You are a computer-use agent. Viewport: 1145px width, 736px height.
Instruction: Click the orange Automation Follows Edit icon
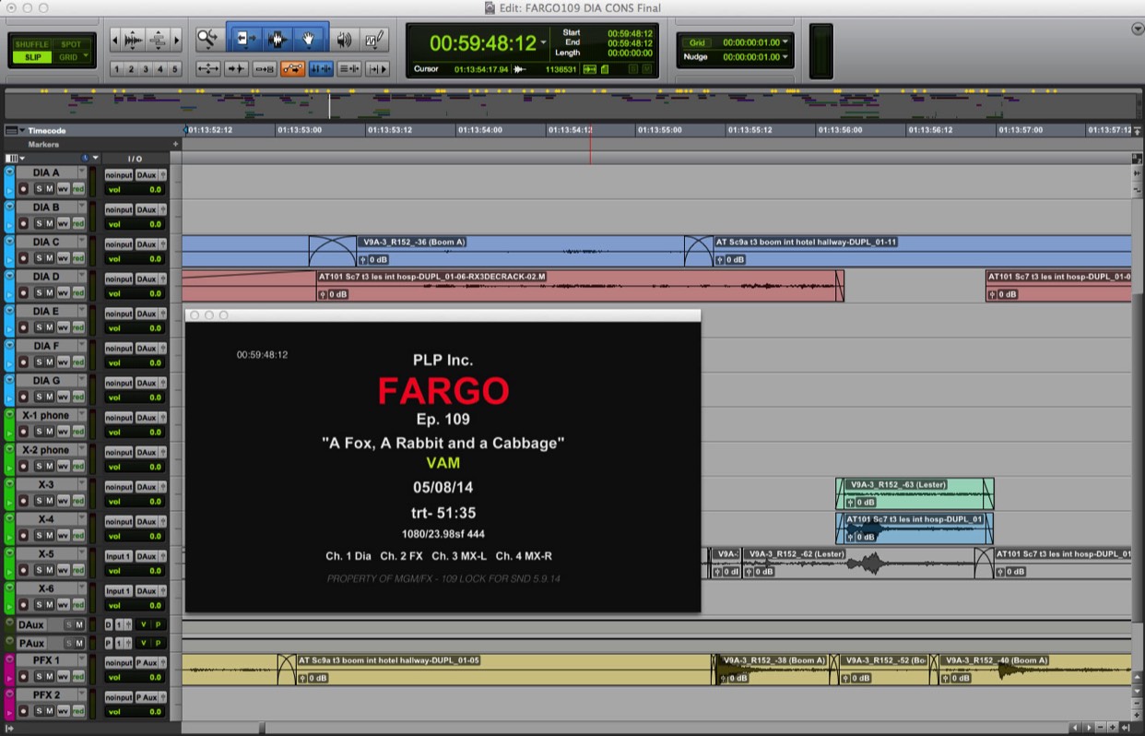[293, 69]
